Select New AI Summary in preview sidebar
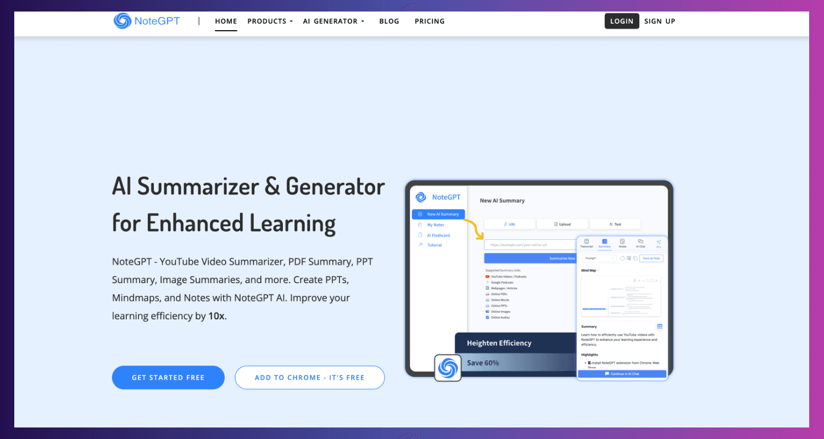 coord(438,214)
